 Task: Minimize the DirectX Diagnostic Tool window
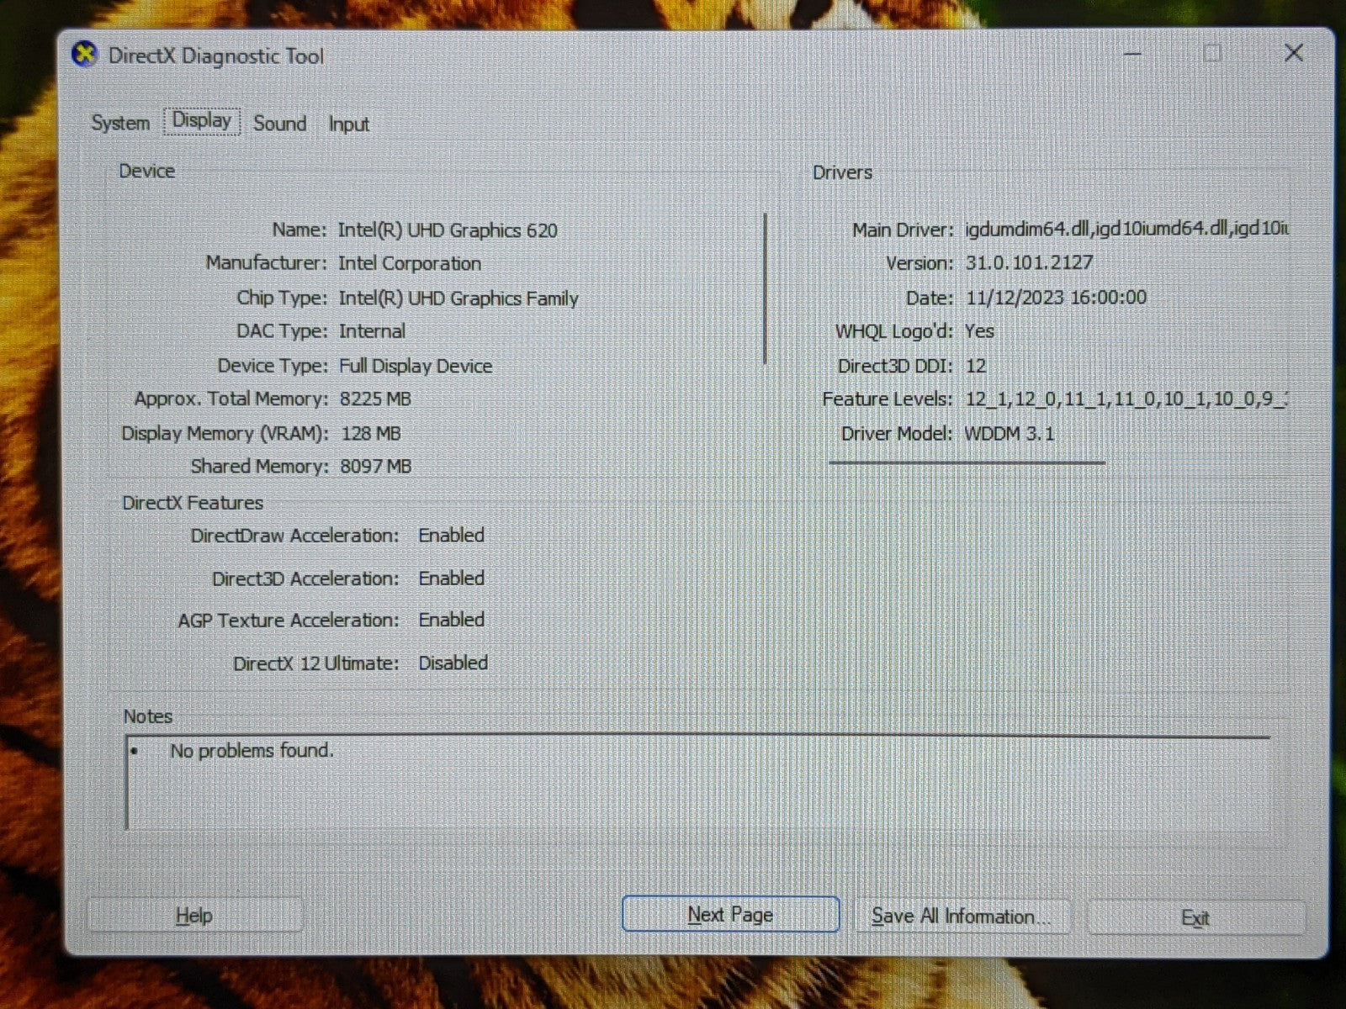pos(1132,54)
